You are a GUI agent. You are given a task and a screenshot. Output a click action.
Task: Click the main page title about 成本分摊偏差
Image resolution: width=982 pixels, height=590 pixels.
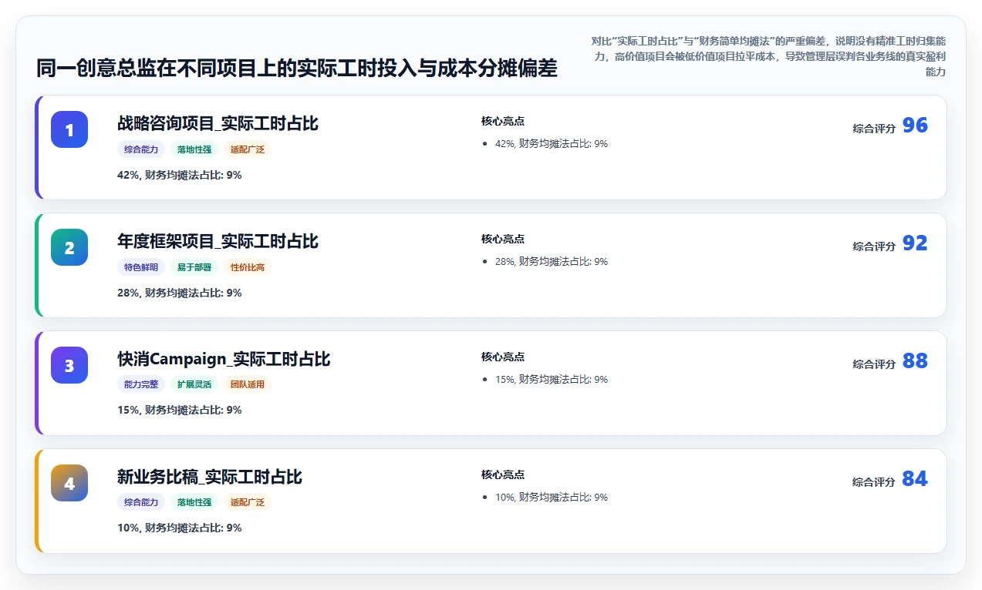tap(297, 68)
